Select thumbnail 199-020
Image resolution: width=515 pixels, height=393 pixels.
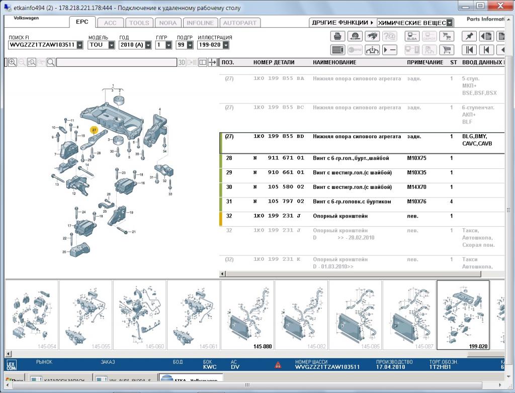point(463,315)
